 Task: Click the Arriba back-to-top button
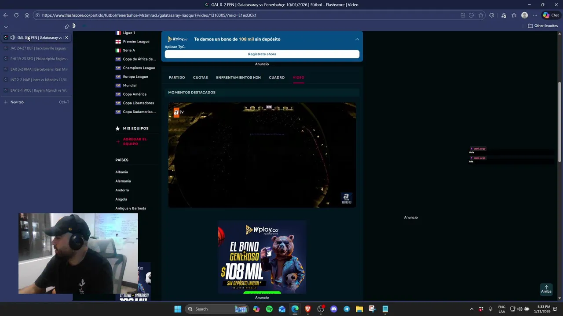pyautogui.click(x=546, y=289)
